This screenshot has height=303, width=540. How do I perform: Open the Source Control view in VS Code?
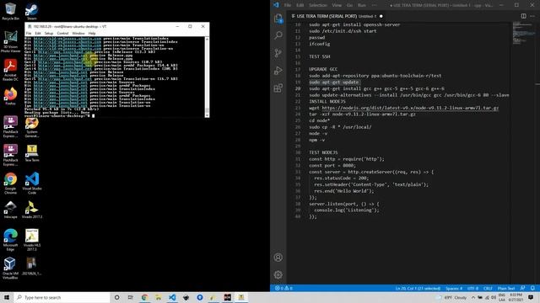278,52
